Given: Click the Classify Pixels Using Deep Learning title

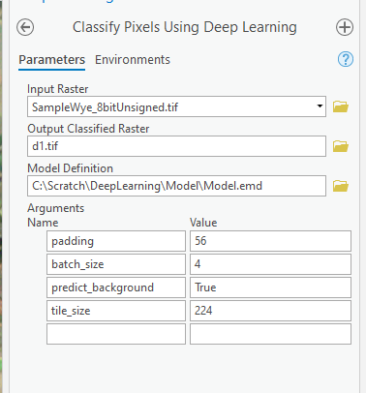Looking at the screenshot, I should (185, 27).
